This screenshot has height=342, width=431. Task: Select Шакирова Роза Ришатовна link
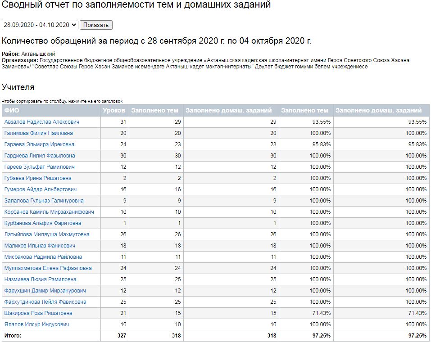[38, 313]
